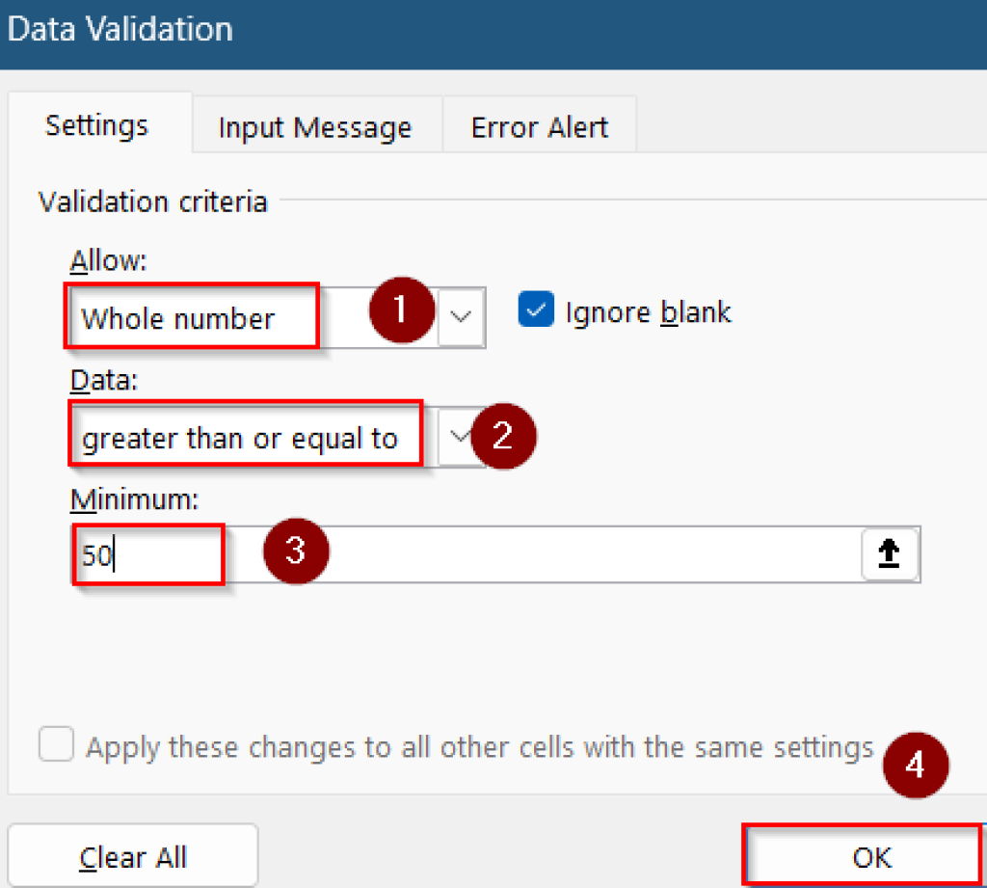Image resolution: width=987 pixels, height=888 pixels.
Task: Click Clear All to remove validation settings
Action: 132,856
